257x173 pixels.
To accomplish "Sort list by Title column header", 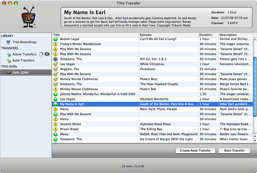I will point(95,35).
